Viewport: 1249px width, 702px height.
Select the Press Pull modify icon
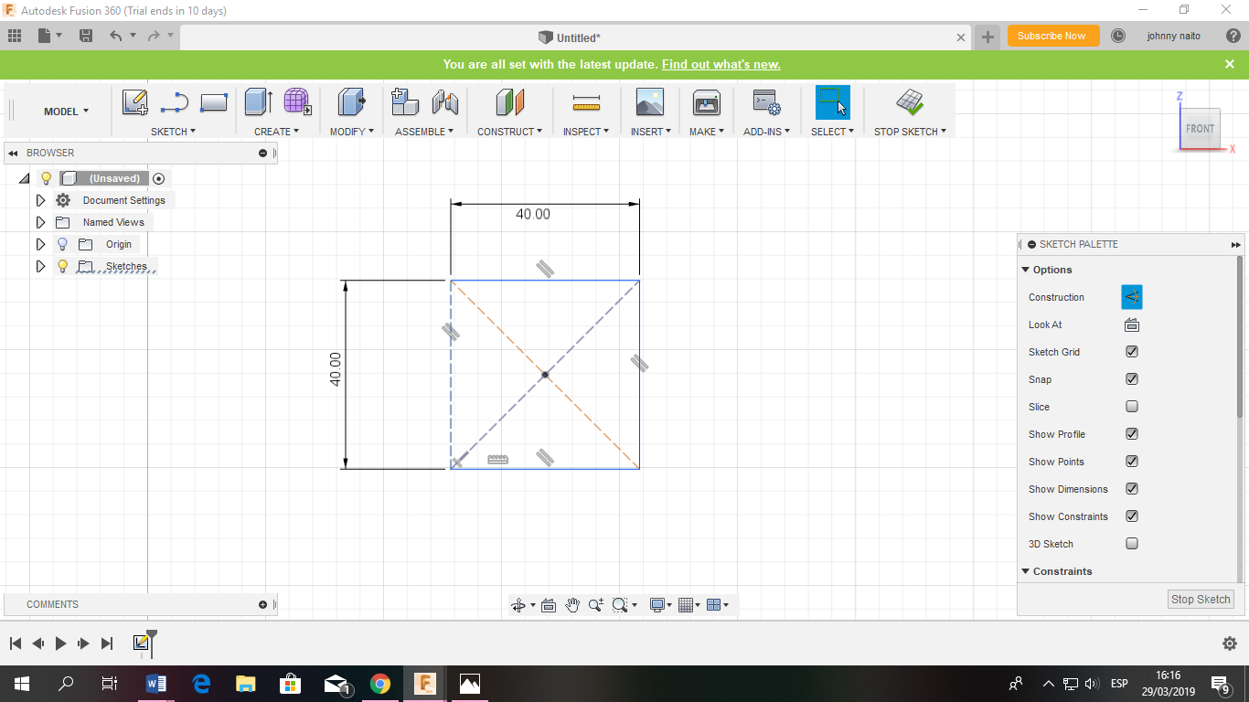coord(351,101)
